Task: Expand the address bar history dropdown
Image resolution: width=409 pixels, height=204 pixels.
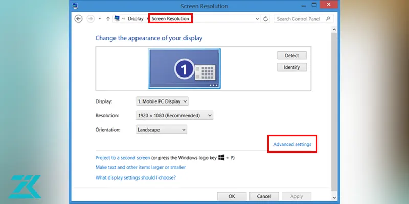Action: point(257,19)
